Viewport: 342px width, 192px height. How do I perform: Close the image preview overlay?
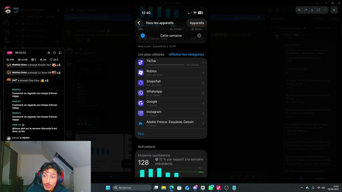(334, 10)
